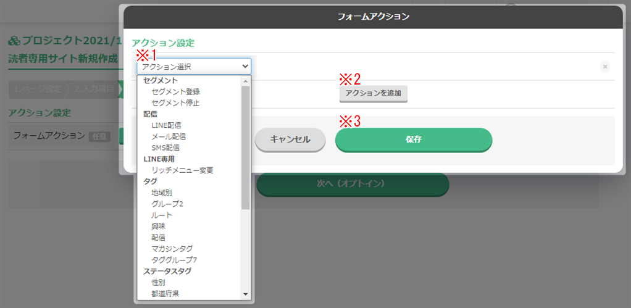
Task: Click the キャンセル button
Action: pos(290,139)
